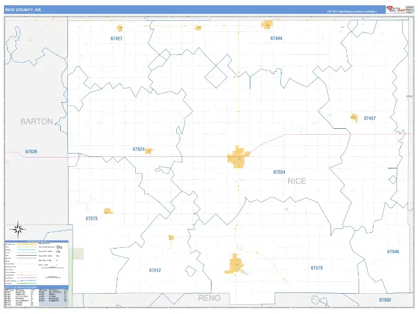Select ZIP code label 67512
Image resolution: width=418 pixels, height=314 pixels.
tap(155, 270)
